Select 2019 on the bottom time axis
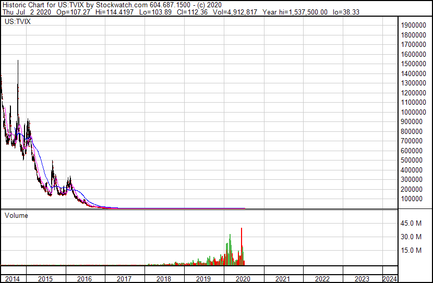The width and height of the screenshot is (433, 283). tap(203, 279)
